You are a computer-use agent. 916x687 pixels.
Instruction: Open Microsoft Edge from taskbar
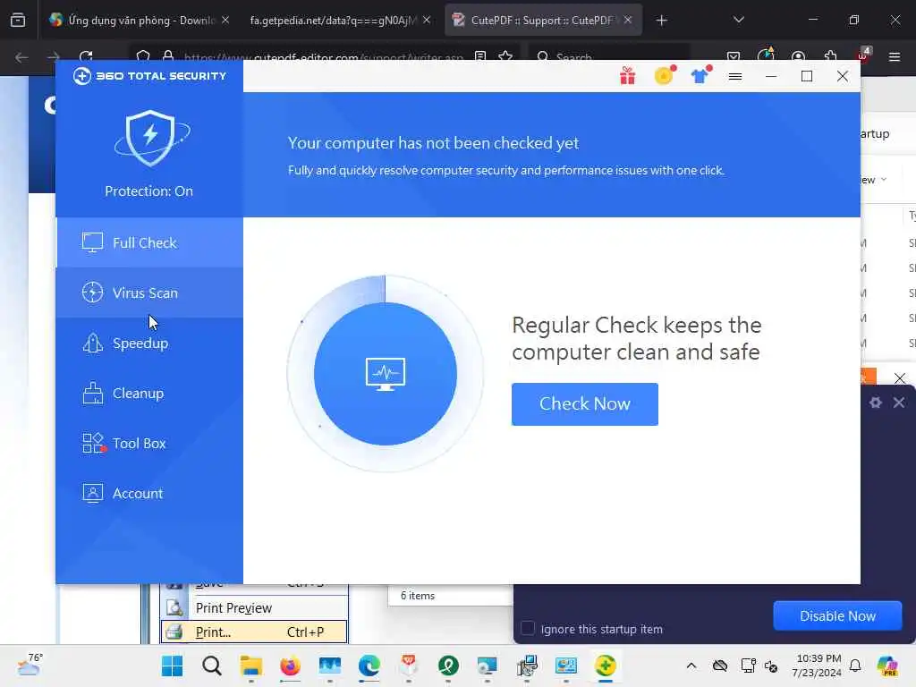[x=369, y=666]
